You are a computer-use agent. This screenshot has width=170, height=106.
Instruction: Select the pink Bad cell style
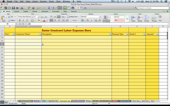(120, 20)
